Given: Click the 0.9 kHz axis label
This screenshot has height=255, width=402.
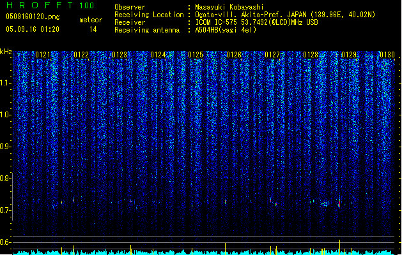Looking at the screenshot, I should point(6,147).
